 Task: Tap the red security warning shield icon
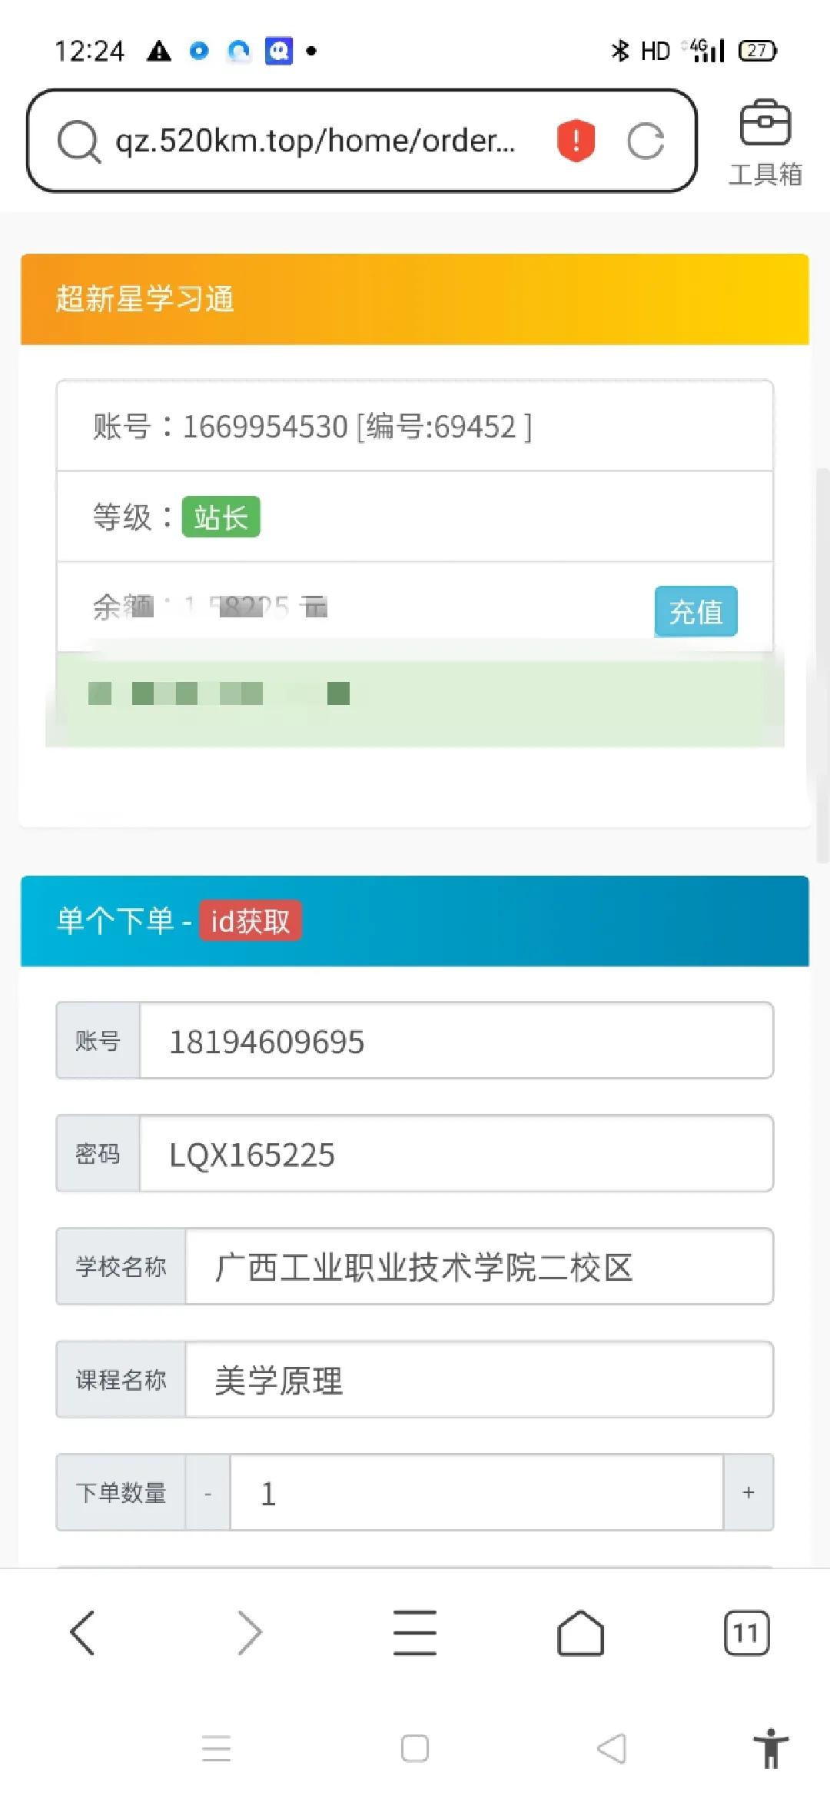[x=576, y=141]
